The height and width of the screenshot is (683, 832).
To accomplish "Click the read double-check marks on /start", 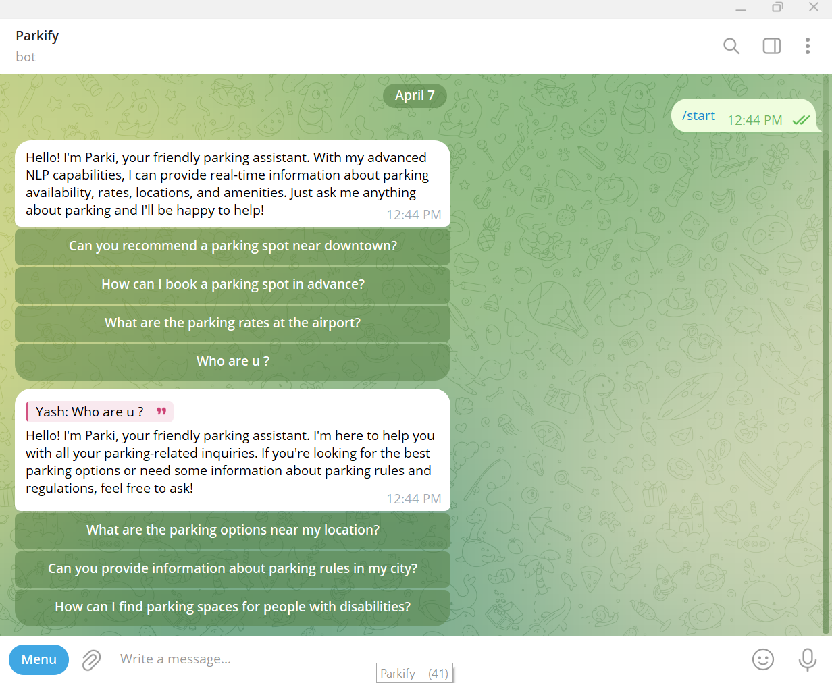I will pyautogui.click(x=801, y=121).
